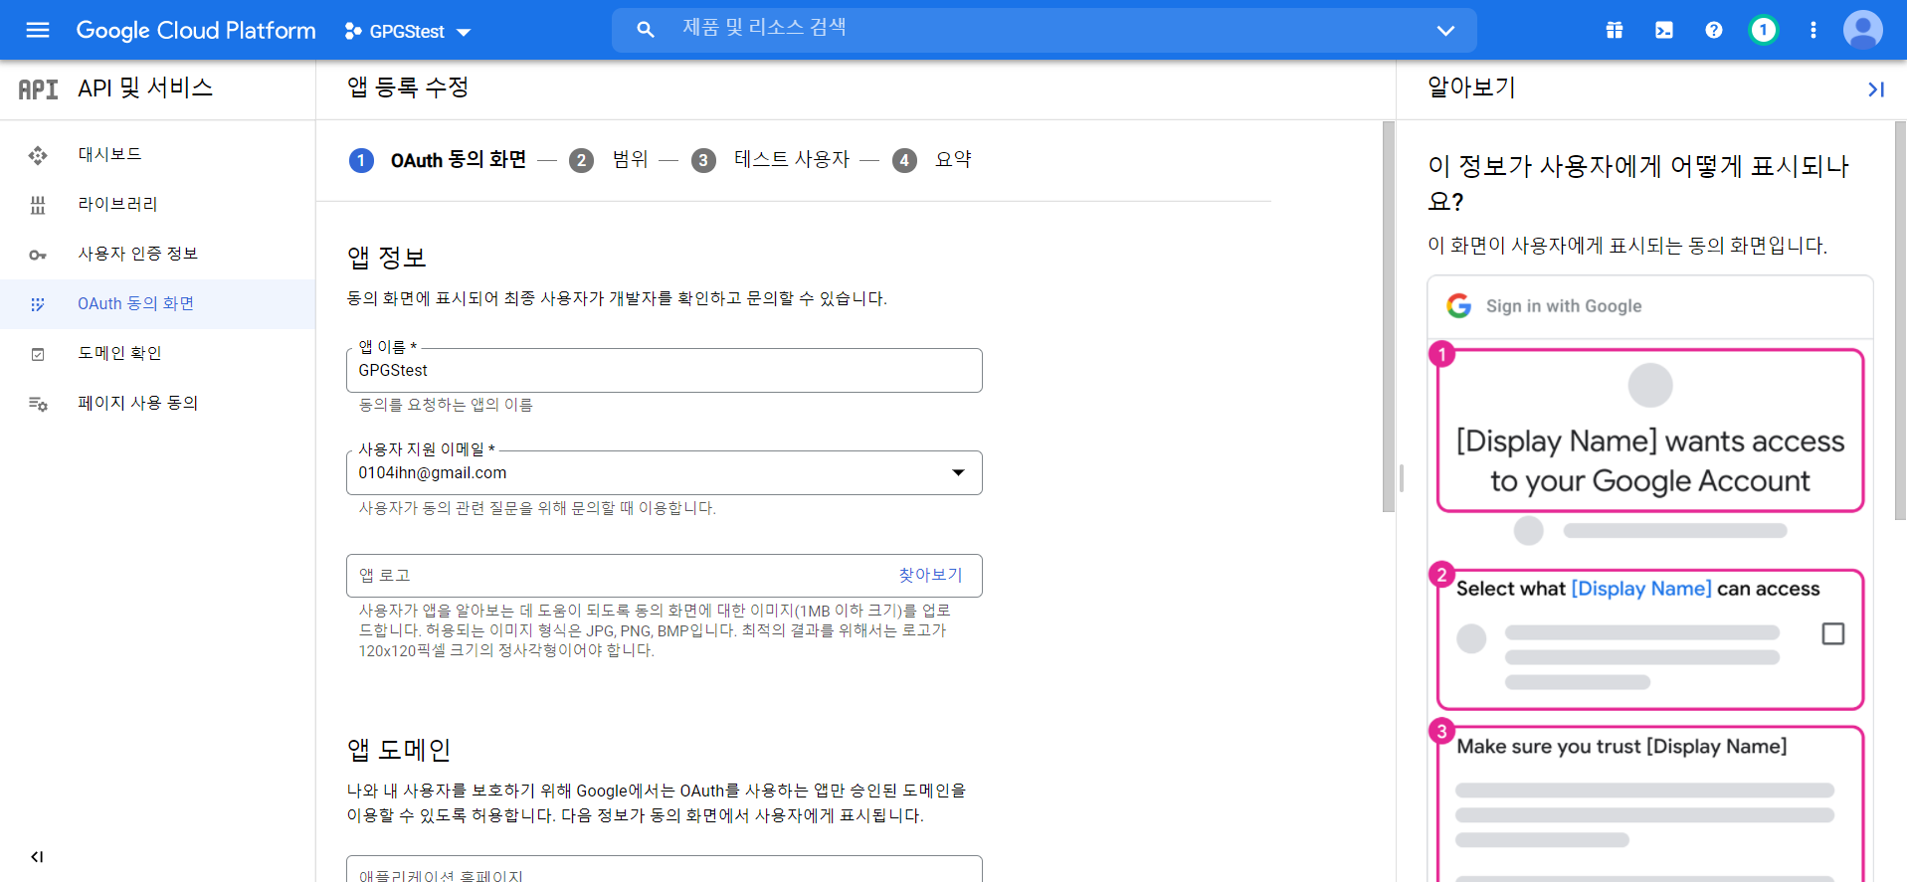The height and width of the screenshot is (882, 1907).
Task: Select step 1 OAuth 동의 화면
Action: pyautogui.click(x=438, y=160)
